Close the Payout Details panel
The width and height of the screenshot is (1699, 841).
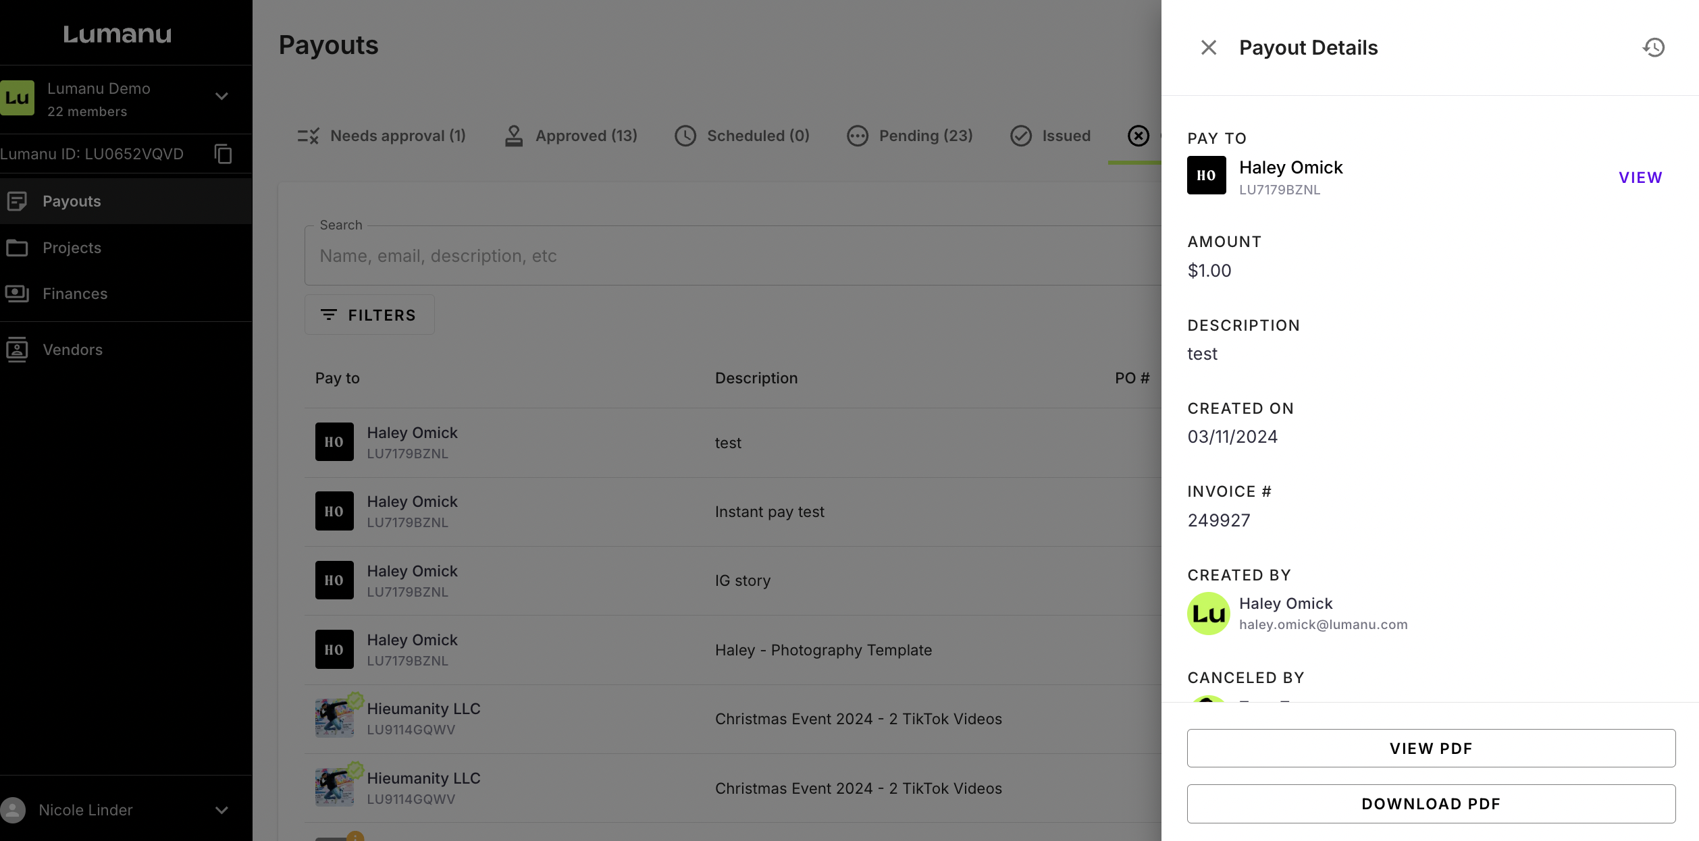(1209, 47)
